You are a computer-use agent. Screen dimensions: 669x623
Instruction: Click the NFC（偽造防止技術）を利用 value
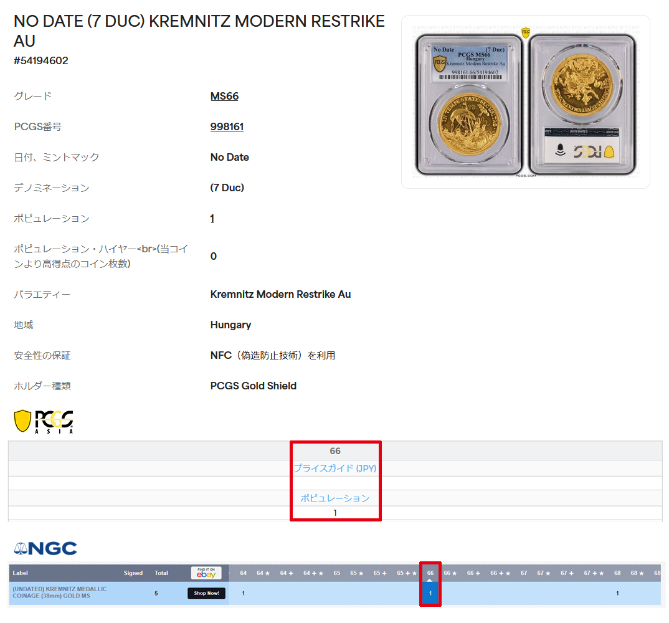273,356
